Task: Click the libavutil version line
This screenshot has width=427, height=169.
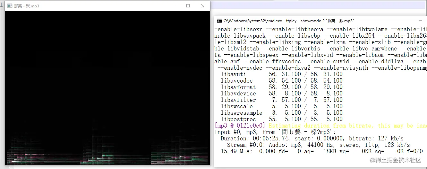Action: [282, 74]
